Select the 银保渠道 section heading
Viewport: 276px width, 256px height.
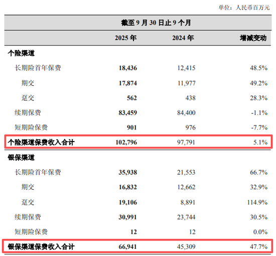point(21,158)
